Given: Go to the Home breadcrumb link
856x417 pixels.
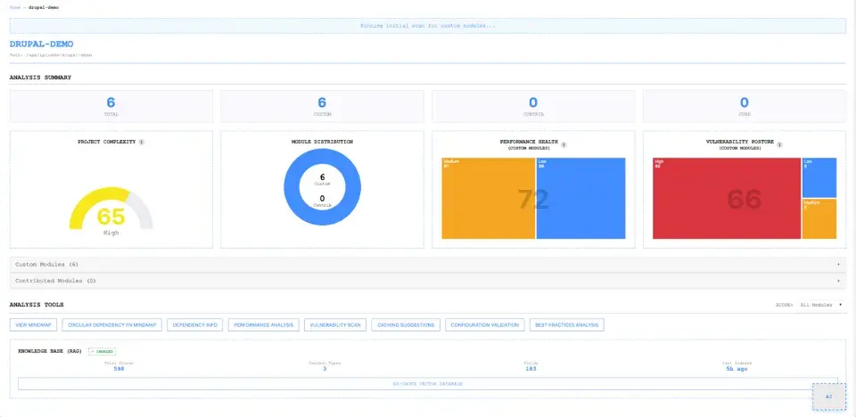Looking at the screenshot, I should (14, 8).
